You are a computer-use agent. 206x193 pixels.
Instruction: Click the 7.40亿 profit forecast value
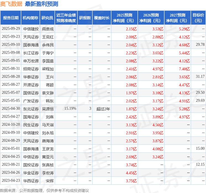click(184, 69)
